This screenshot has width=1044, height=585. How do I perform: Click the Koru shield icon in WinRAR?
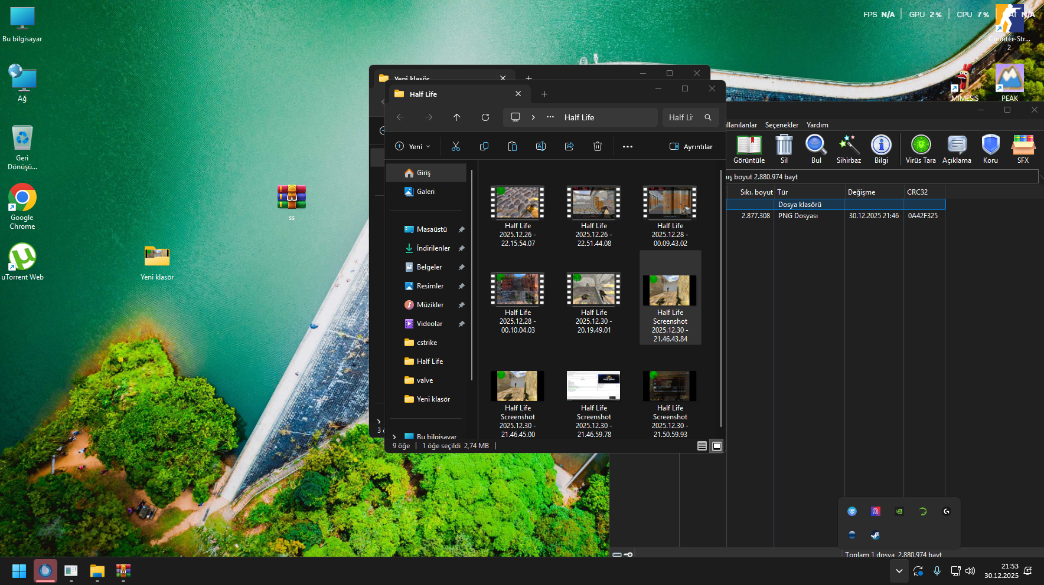(990, 149)
